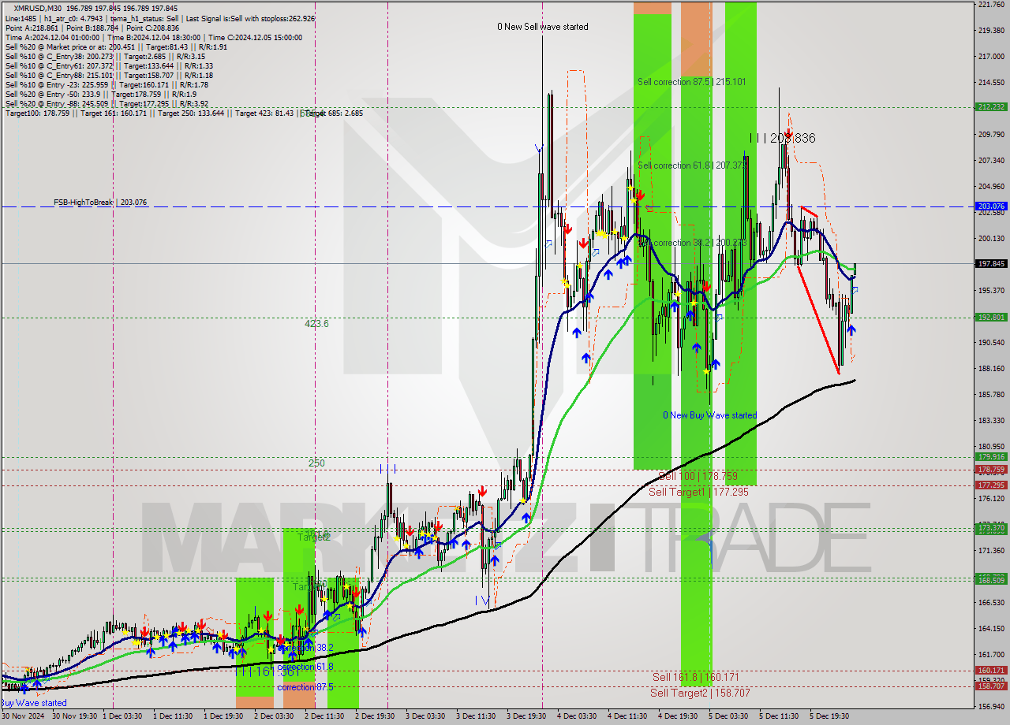Click the 176.120 price scale value
Image resolution: width=1010 pixels, height=725 pixels.
coord(991,499)
